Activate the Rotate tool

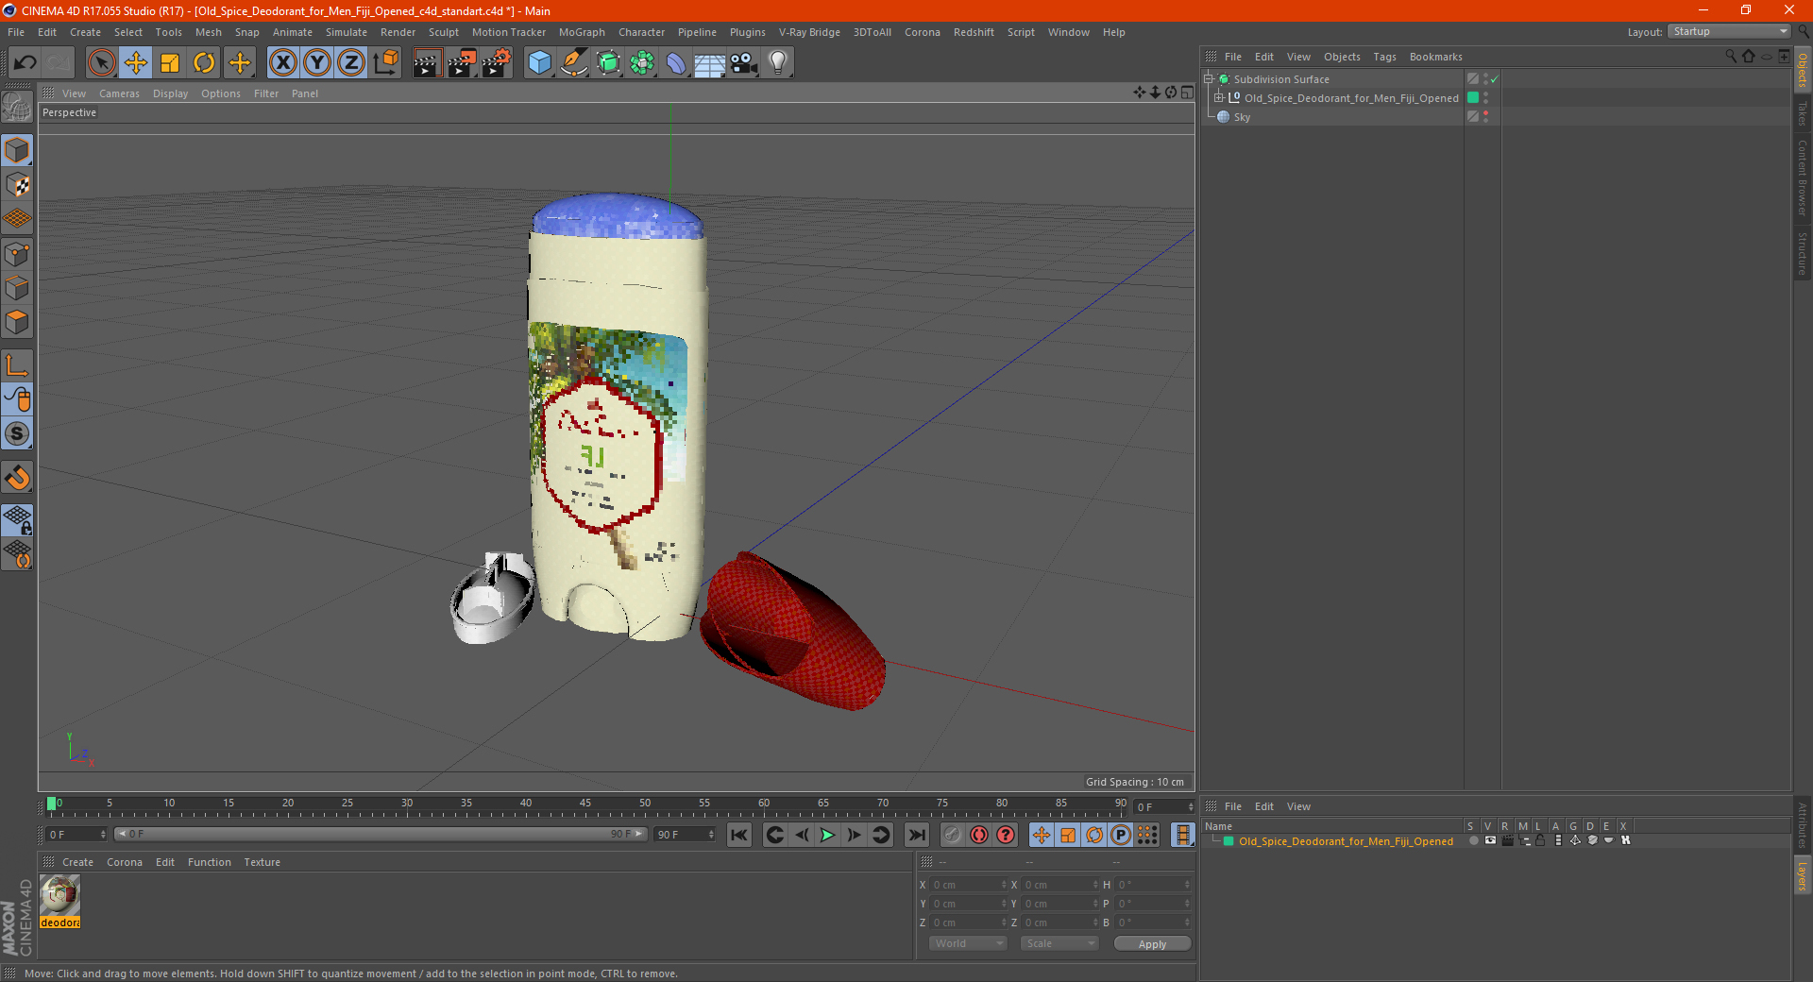click(x=204, y=63)
